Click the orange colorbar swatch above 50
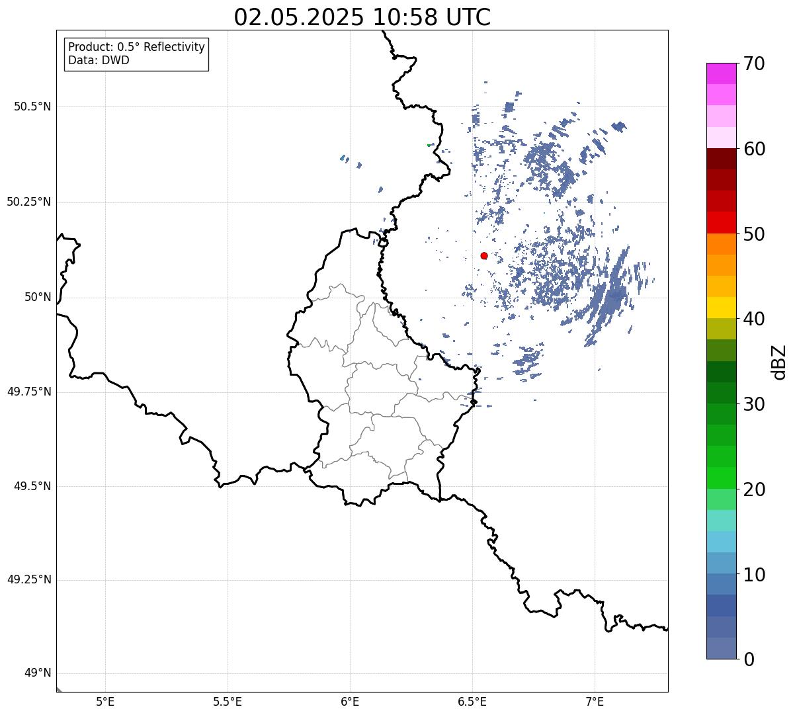 (722, 244)
